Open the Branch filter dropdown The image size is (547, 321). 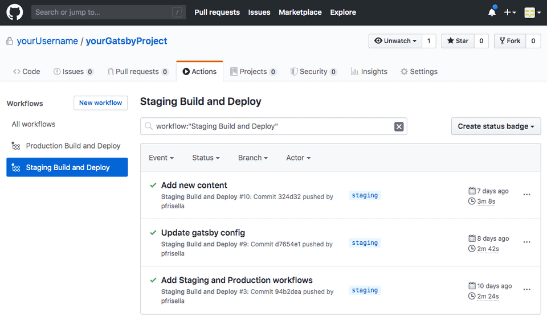(x=253, y=158)
